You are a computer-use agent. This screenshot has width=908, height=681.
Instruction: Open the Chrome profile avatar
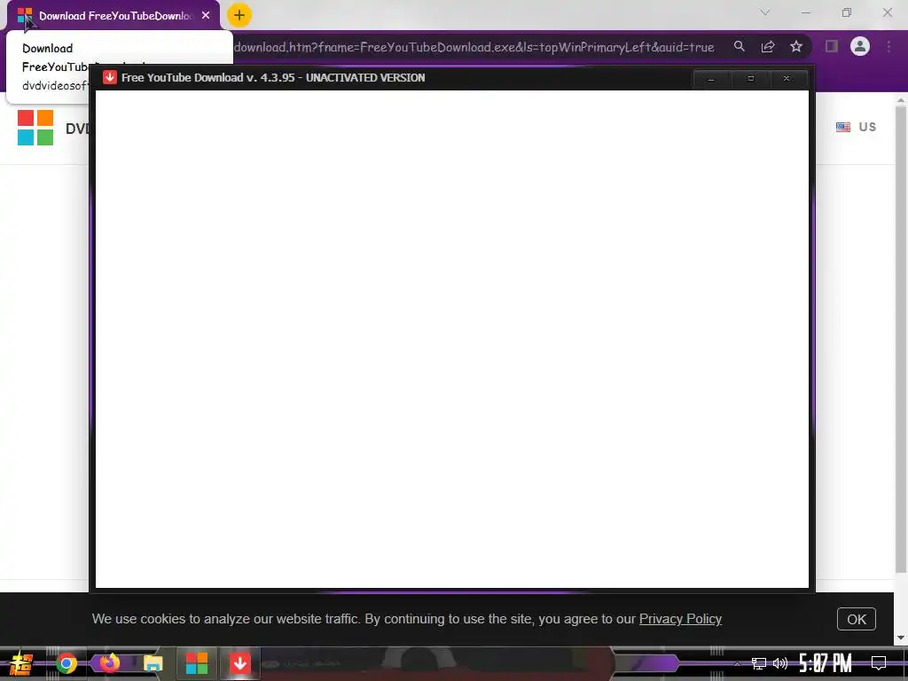tap(860, 46)
